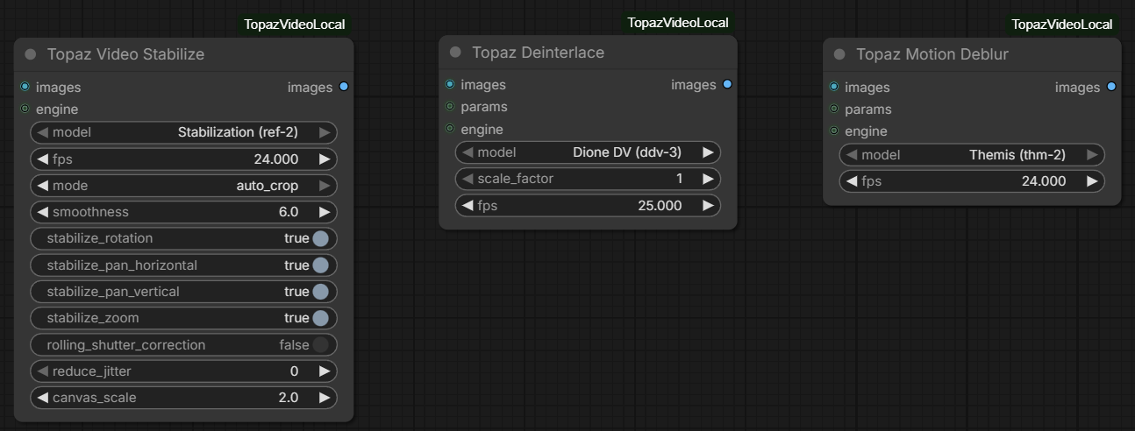Select next Deinterlace model with right arrow

[x=708, y=152]
